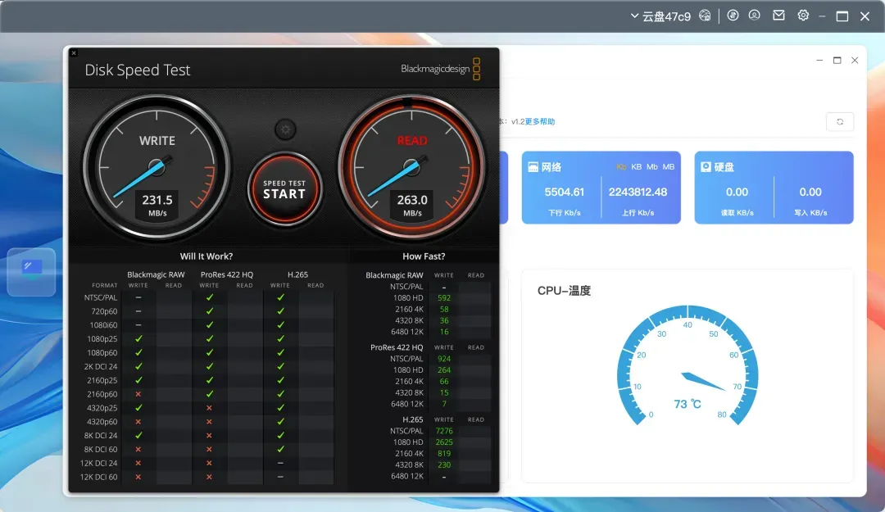Click the H.265 column header in Will It Work
Viewport: 885px width, 512px height.
[298, 274]
